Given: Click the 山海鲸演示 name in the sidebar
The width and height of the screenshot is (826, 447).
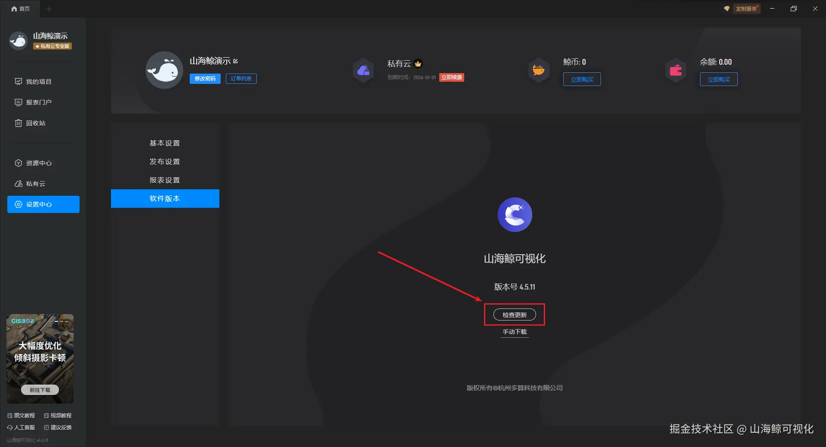Looking at the screenshot, I should (50, 36).
